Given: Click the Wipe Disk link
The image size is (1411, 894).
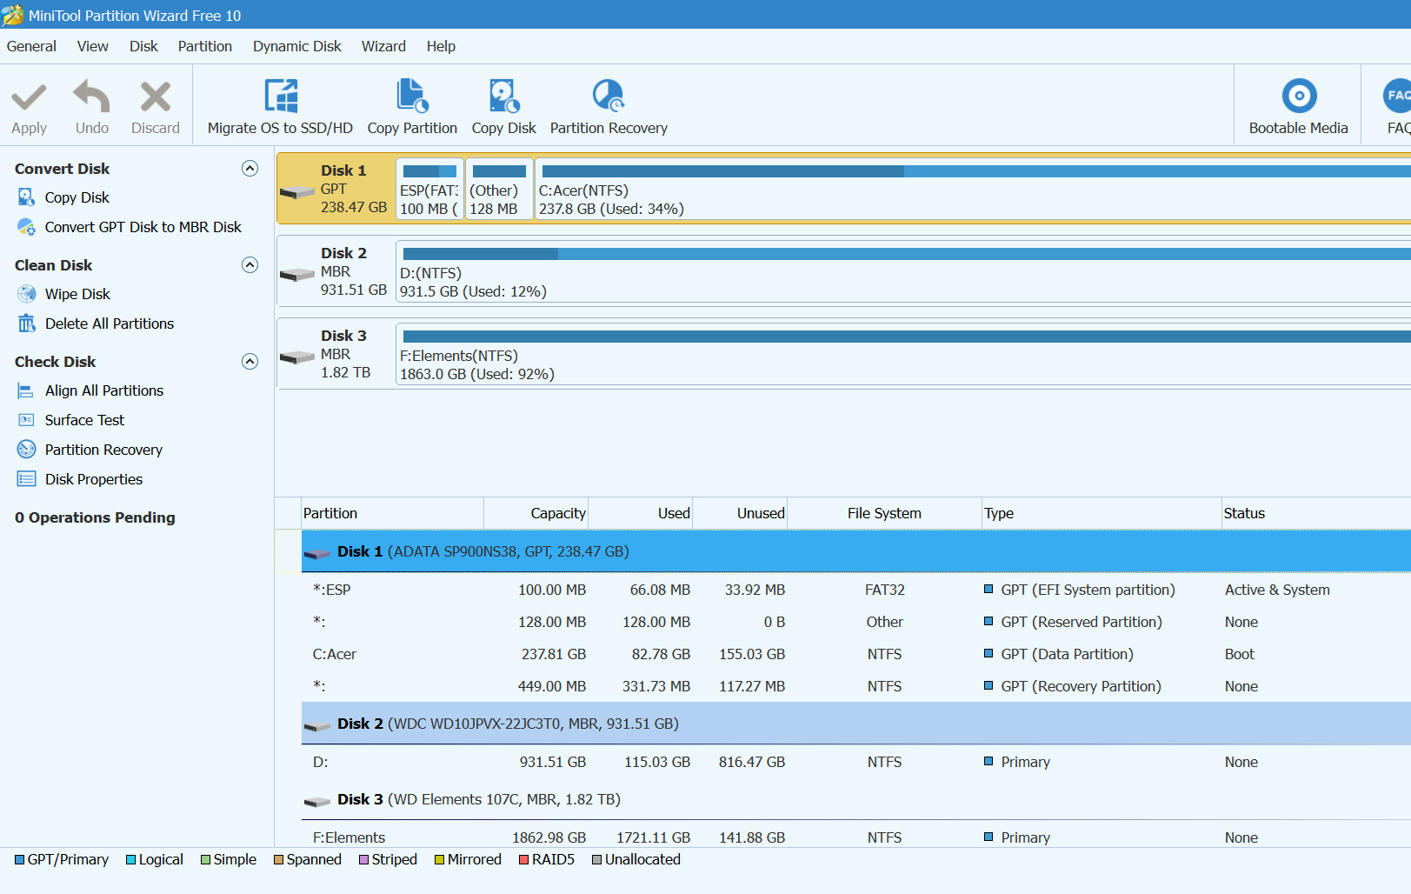Looking at the screenshot, I should (77, 294).
